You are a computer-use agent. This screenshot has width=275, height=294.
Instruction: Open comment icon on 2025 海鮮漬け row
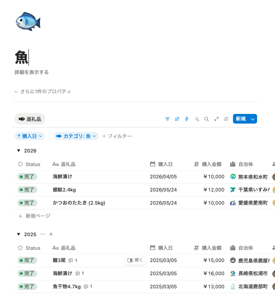[78, 273]
